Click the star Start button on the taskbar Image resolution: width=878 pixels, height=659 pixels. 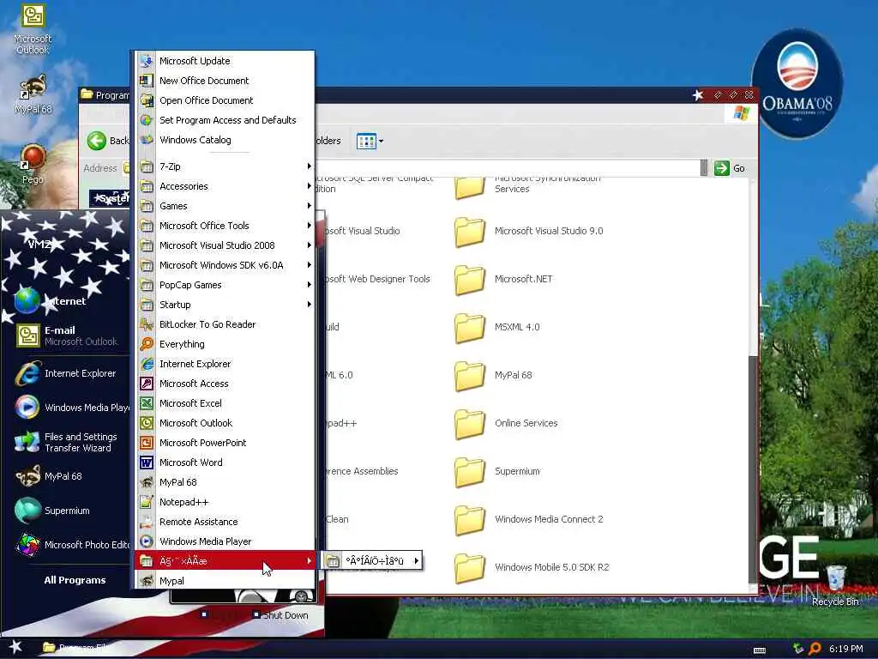tap(15, 648)
